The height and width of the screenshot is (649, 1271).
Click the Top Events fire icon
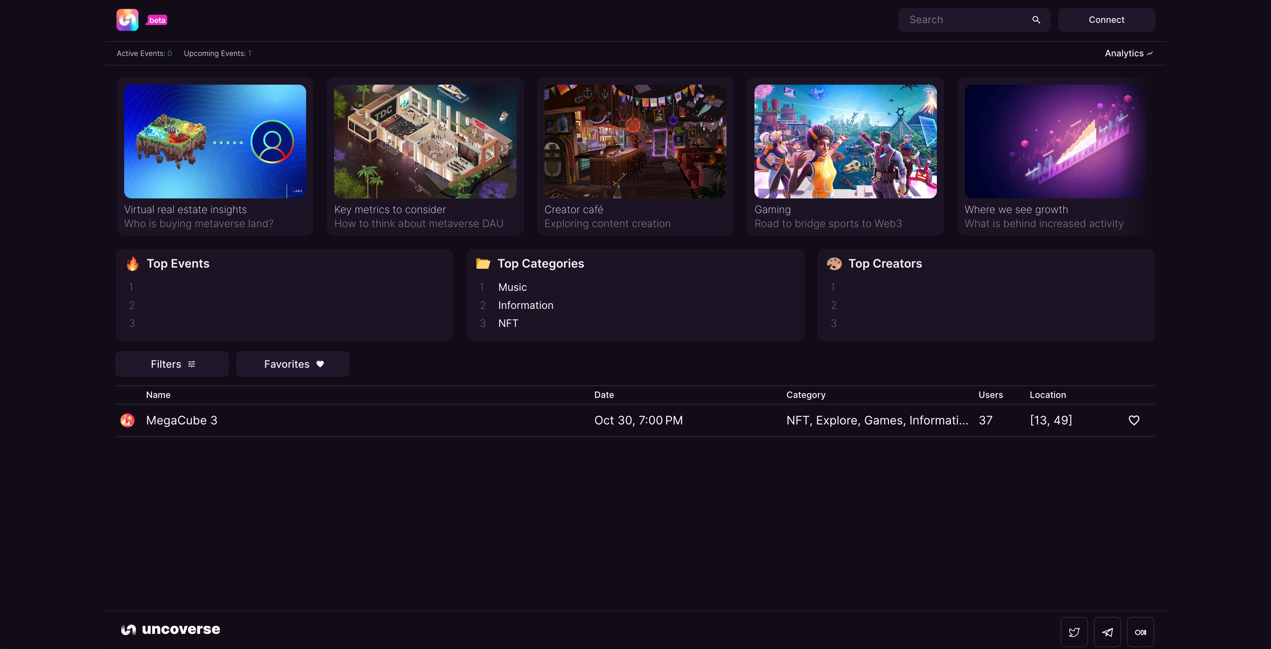132,264
